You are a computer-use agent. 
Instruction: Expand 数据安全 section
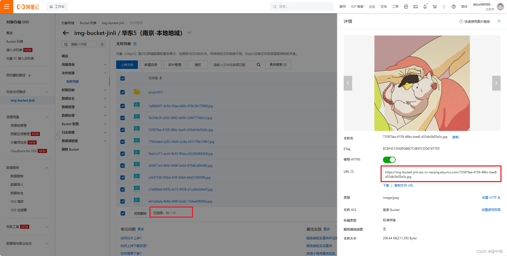(105, 99)
